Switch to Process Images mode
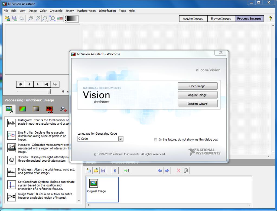The height and width of the screenshot is (211, 277). pos(249,18)
